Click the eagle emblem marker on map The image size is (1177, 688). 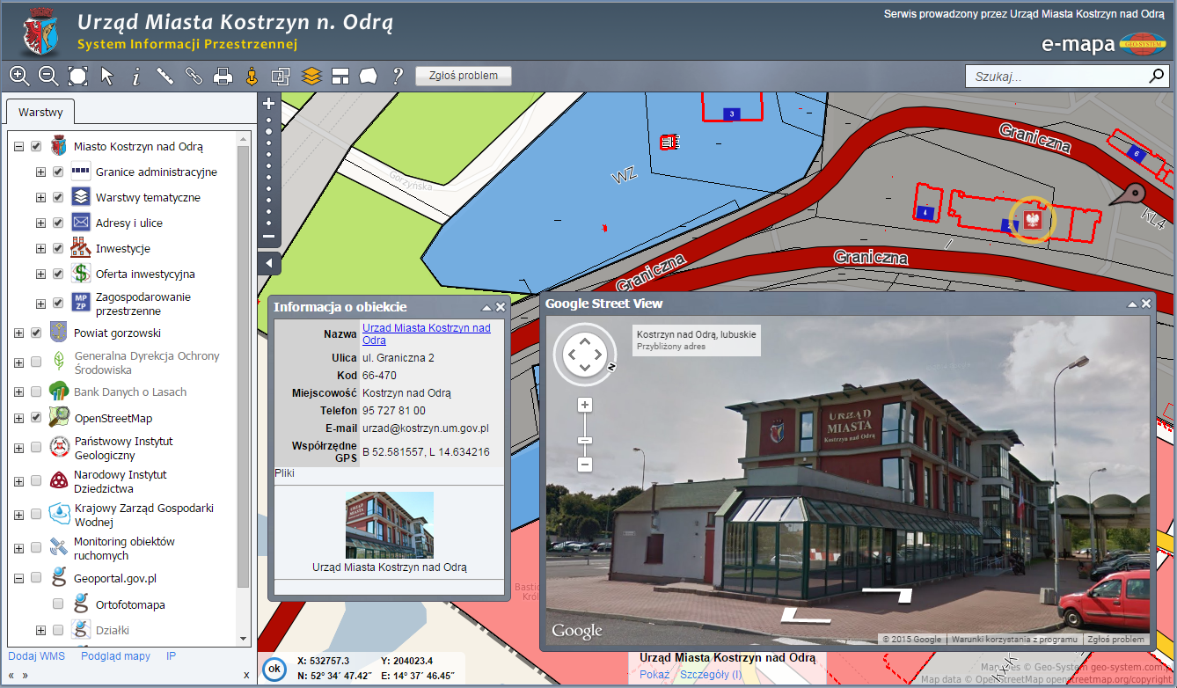[x=1033, y=218]
